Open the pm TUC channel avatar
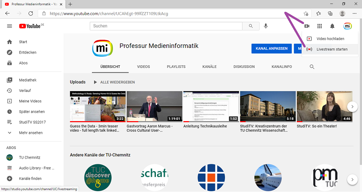 [x=325, y=177]
